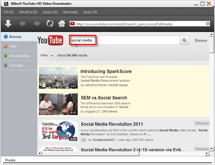
Task: Select the Browser sidebar tab
Action: (x=19, y=37)
